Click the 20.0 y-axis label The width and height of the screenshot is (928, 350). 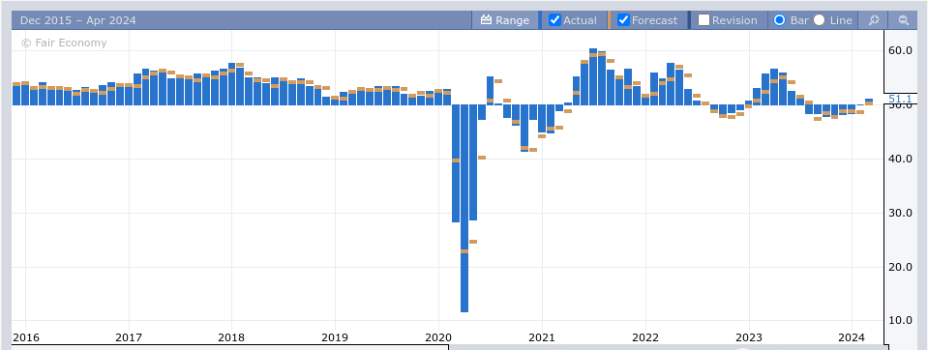tap(900, 267)
